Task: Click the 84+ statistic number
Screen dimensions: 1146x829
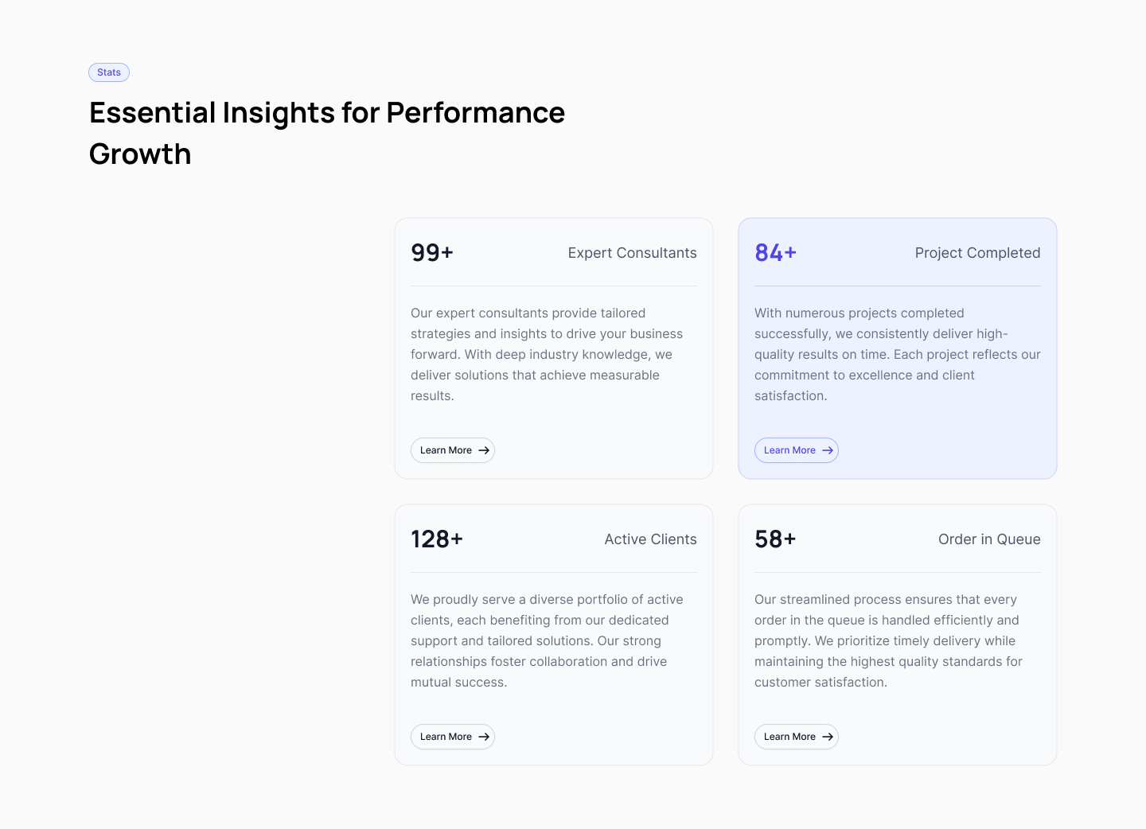Action: [x=776, y=253]
